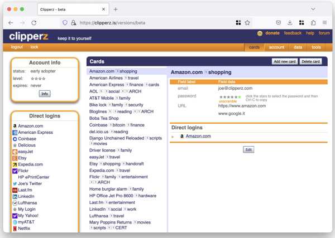Click the Add new card button
Image resolution: width=335 pixels, height=238 pixels.
[x=285, y=62]
